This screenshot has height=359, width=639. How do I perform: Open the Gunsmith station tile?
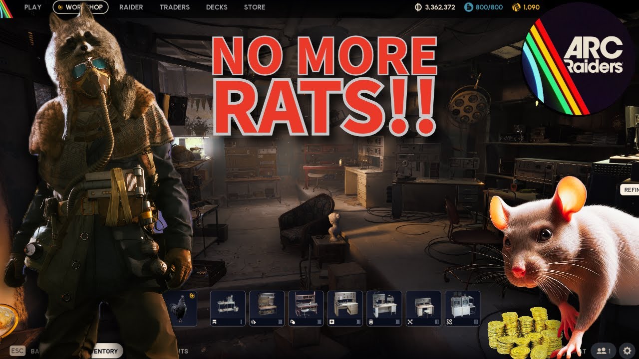click(x=267, y=308)
